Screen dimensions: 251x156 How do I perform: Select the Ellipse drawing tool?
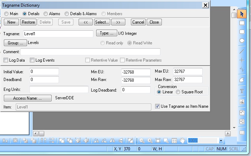click(242, 40)
